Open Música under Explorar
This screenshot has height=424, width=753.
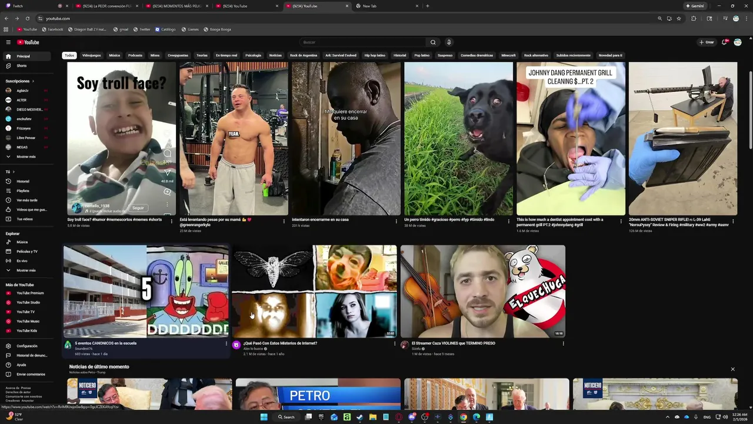pyautogui.click(x=26, y=242)
